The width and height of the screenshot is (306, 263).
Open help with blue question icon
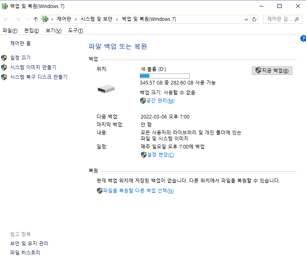[x=303, y=38]
